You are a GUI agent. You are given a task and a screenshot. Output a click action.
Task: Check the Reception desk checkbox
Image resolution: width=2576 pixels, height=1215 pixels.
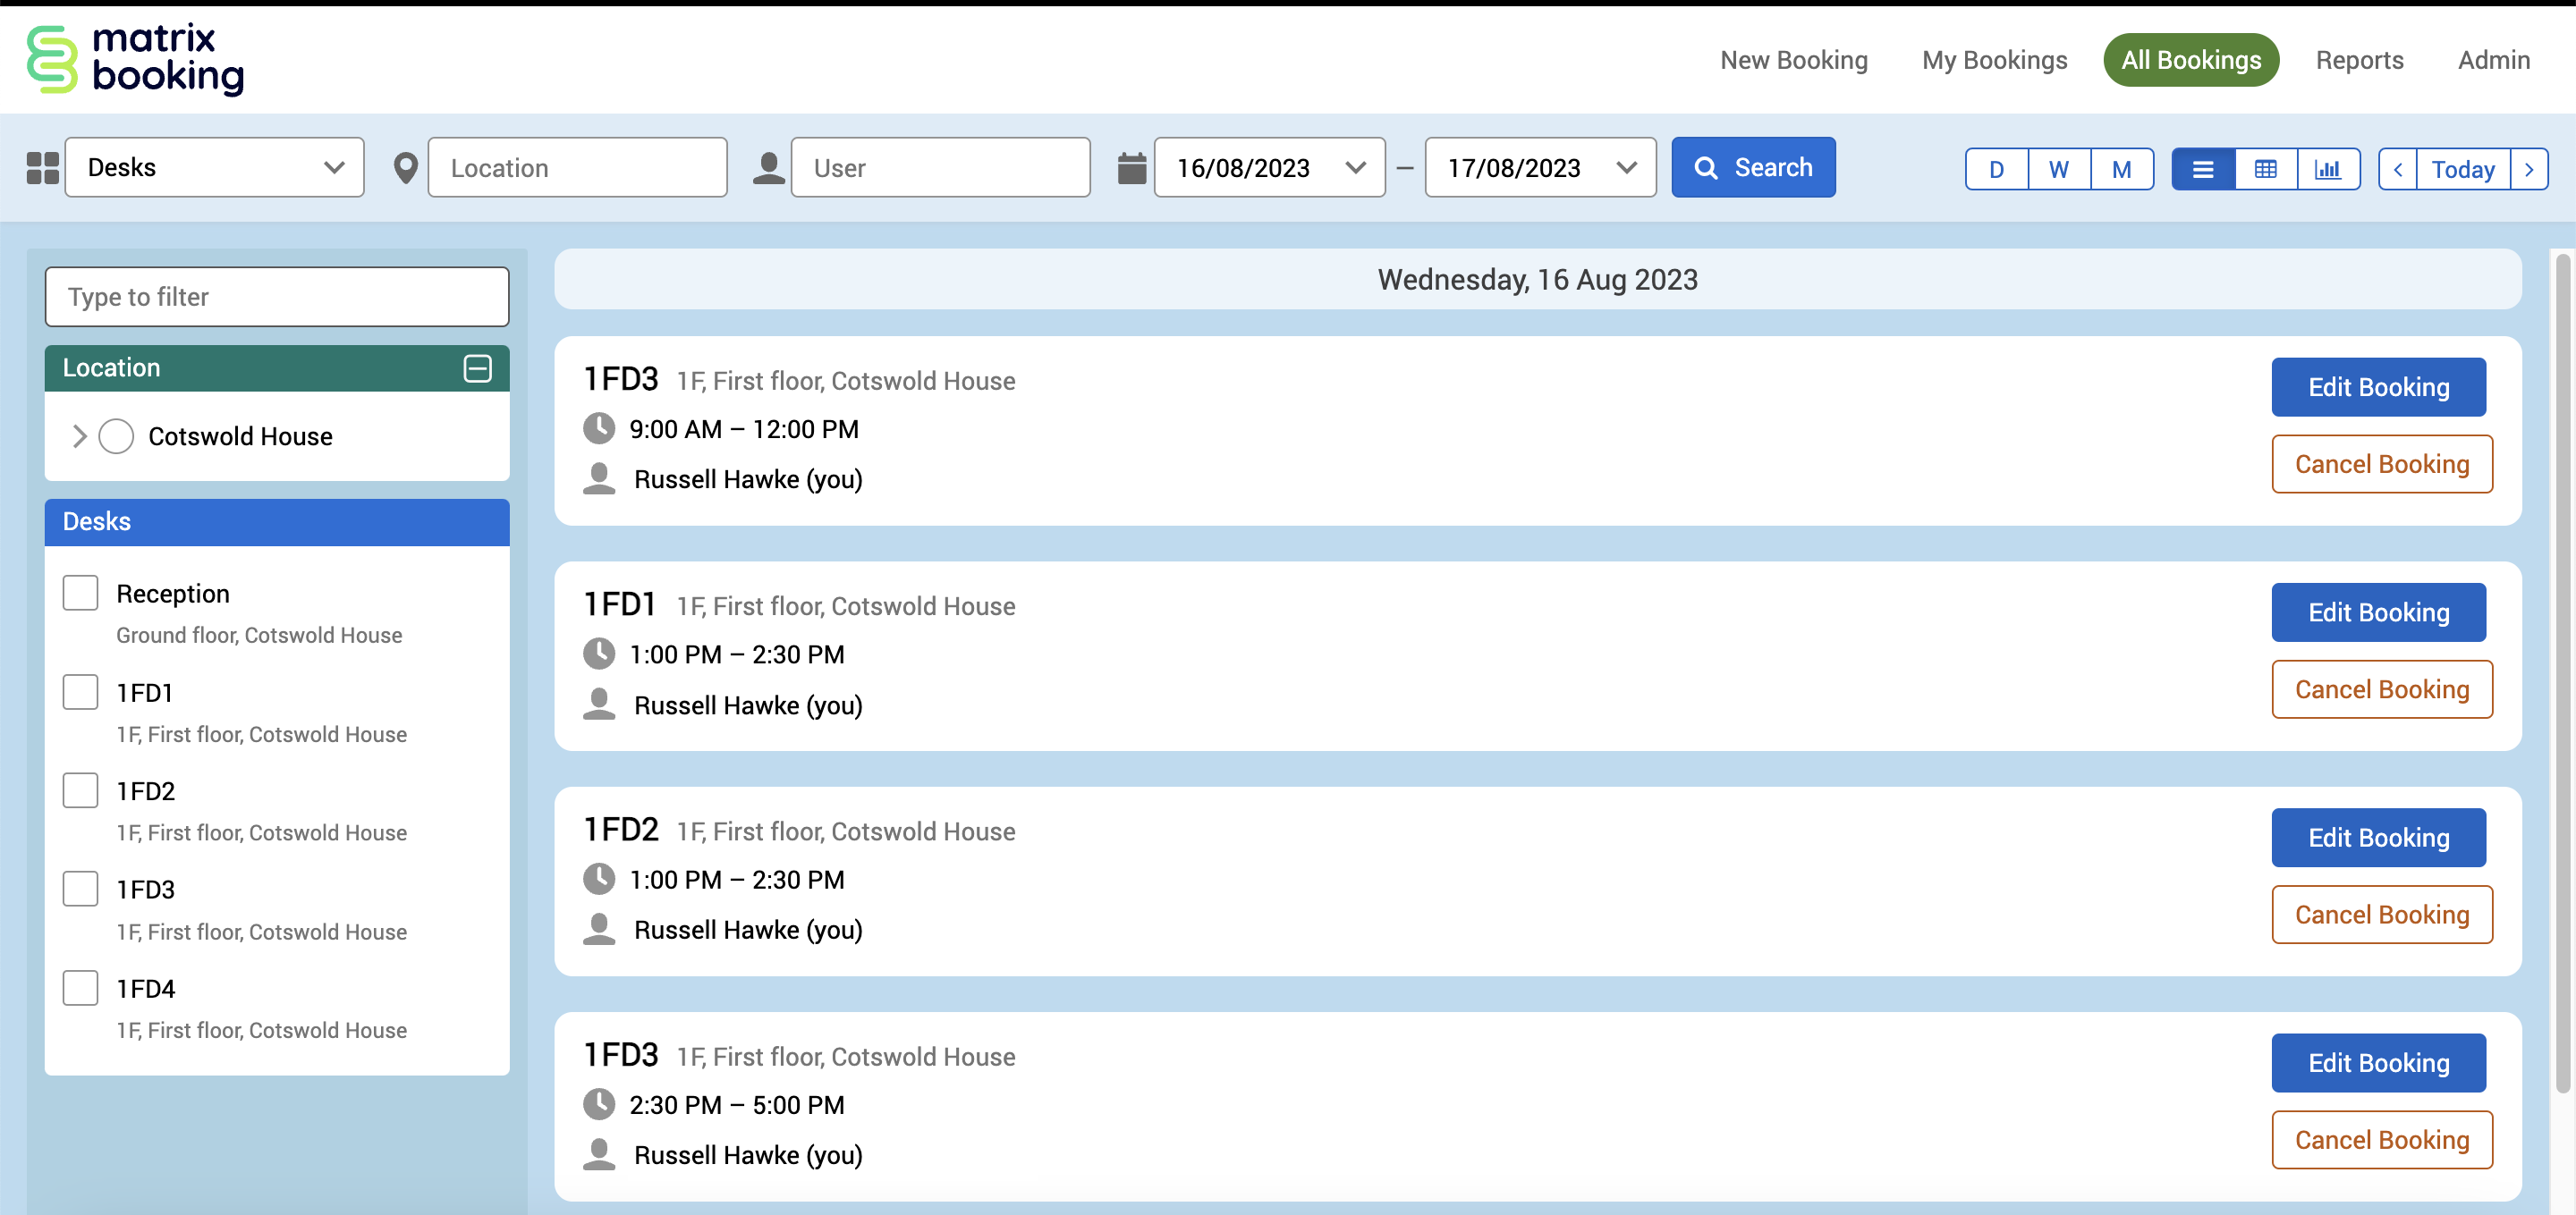point(80,593)
